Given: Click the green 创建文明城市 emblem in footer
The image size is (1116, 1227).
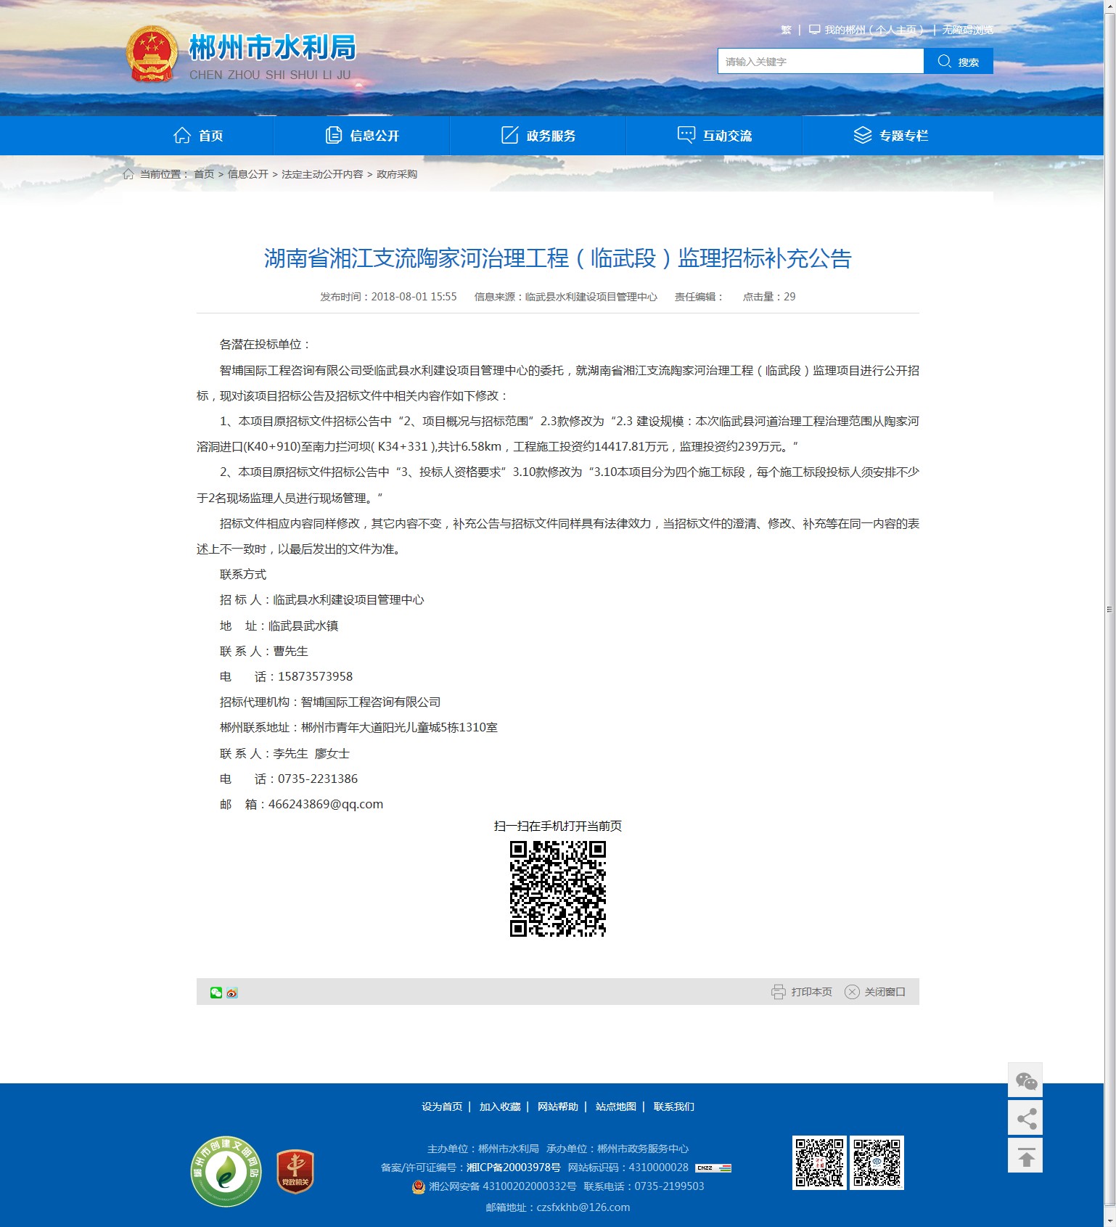Looking at the screenshot, I should (x=226, y=1171).
